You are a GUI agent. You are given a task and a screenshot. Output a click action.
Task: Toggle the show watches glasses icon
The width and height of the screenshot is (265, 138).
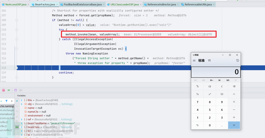tap(17, 127)
